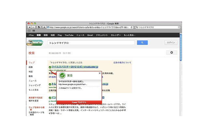Click the Google doodle logo
The image size is (208, 138).
pos(35,43)
